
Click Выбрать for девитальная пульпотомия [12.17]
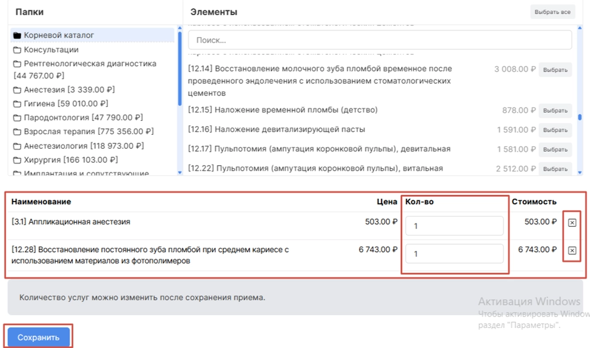[555, 149]
